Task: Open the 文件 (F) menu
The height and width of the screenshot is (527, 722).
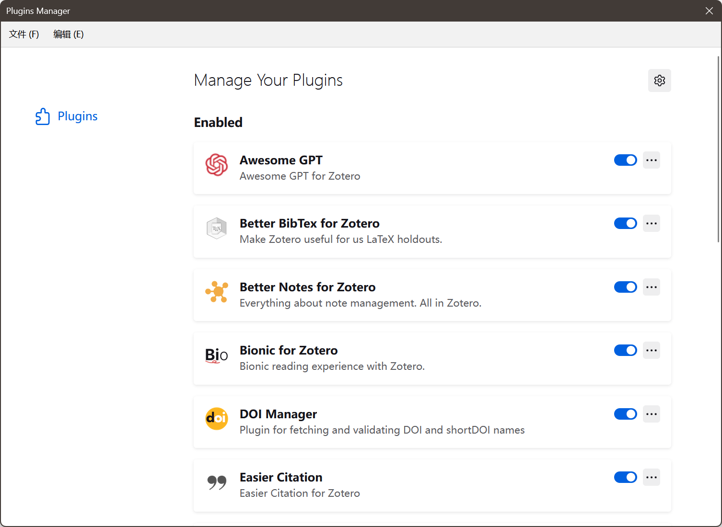Action: tap(24, 34)
